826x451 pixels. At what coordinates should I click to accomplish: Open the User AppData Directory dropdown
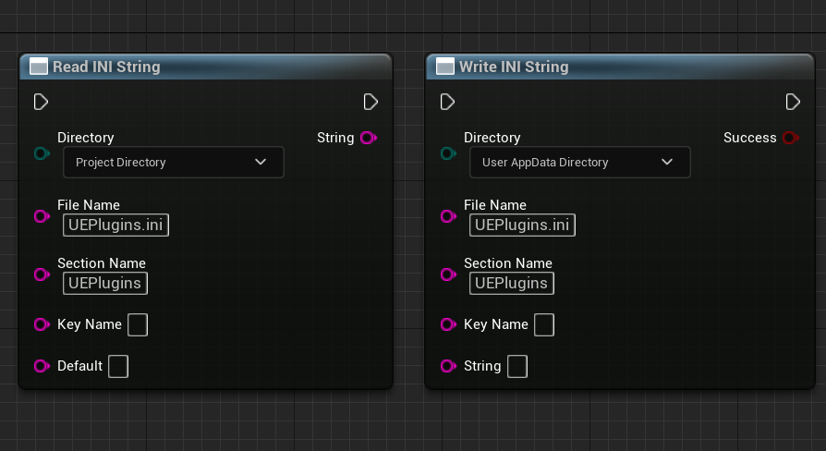tap(580, 163)
